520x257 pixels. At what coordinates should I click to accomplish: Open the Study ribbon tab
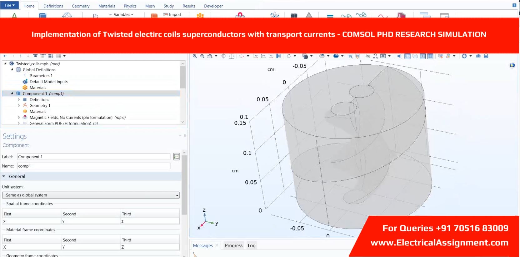click(x=169, y=6)
